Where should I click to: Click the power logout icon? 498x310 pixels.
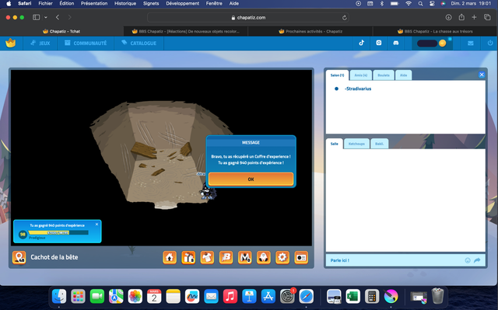coord(490,43)
